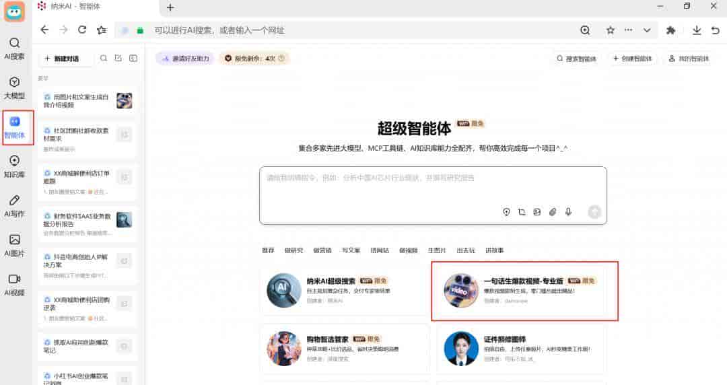Click the question mark next to 限免剩余

pos(281,59)
